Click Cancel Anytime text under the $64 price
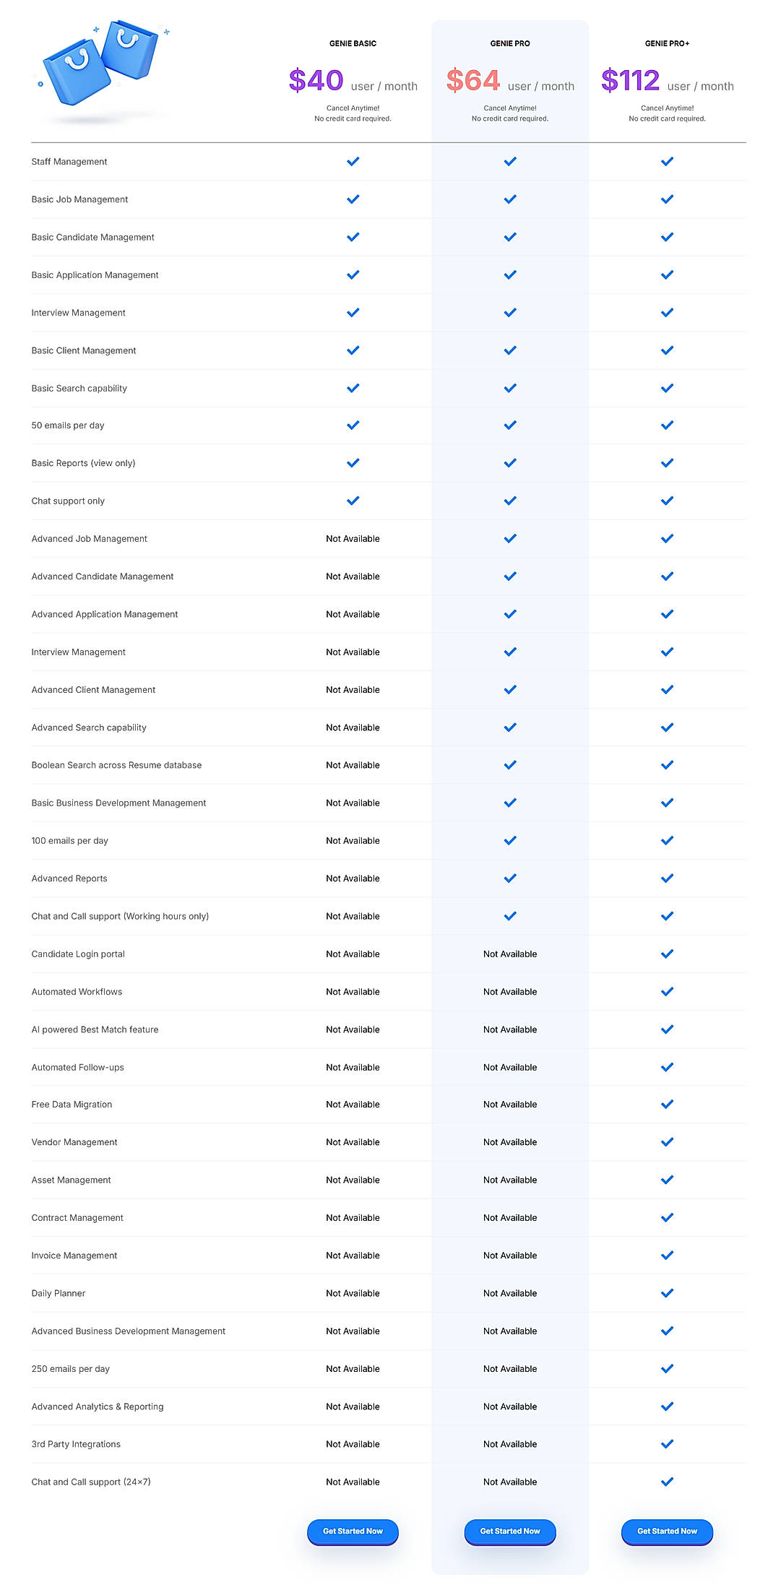Image resolution: width=773 pixels, height=1585 pixels. click(510, 108)
